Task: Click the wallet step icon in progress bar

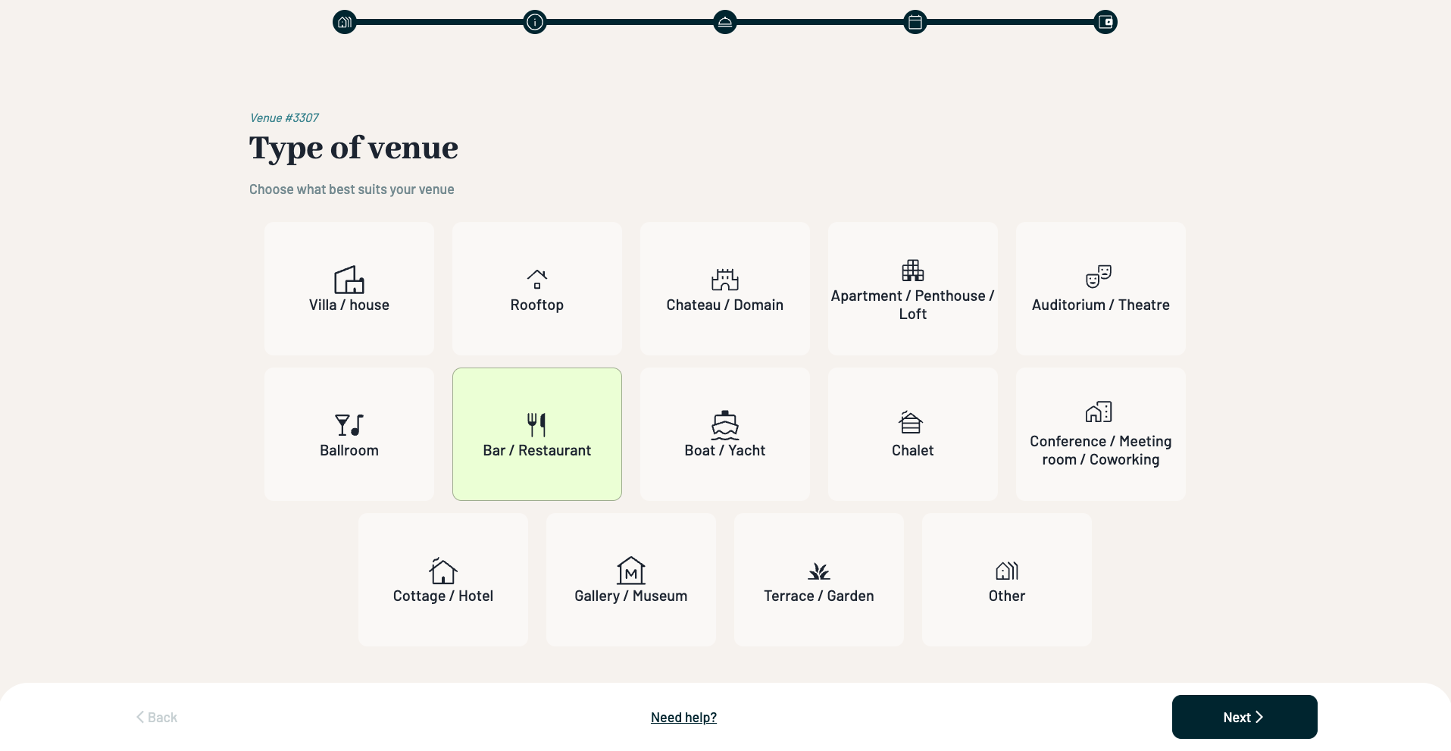Action: point(1105,22)
